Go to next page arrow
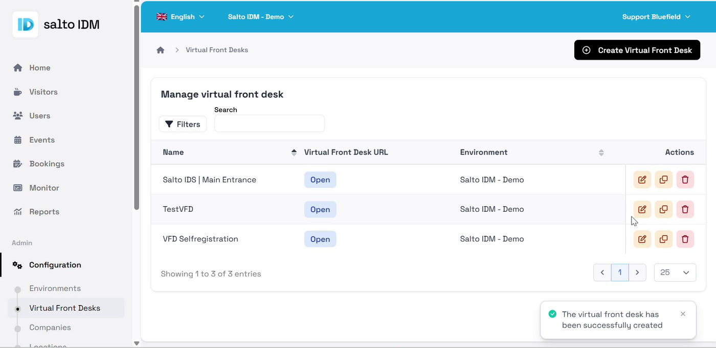716x348 pixels. pos(637,272)
